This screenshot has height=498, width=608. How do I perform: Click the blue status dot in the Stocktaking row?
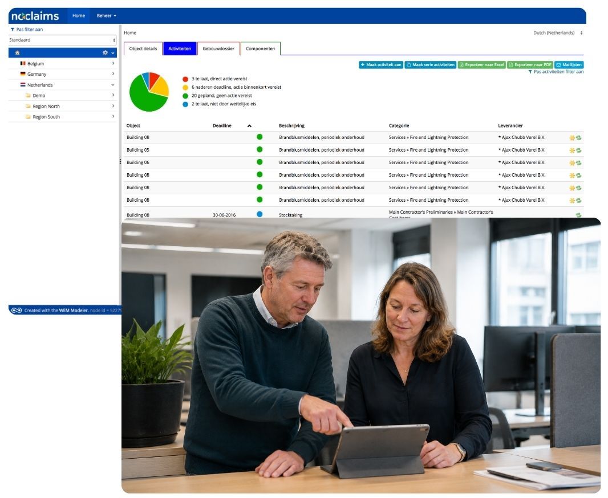pos(260,214)
